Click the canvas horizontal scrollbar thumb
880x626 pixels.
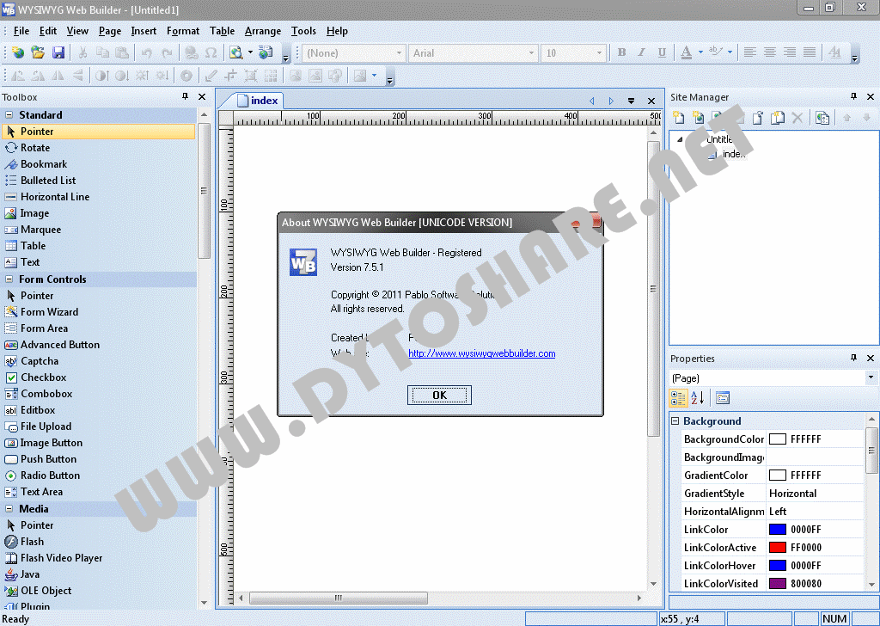point(339,598)
